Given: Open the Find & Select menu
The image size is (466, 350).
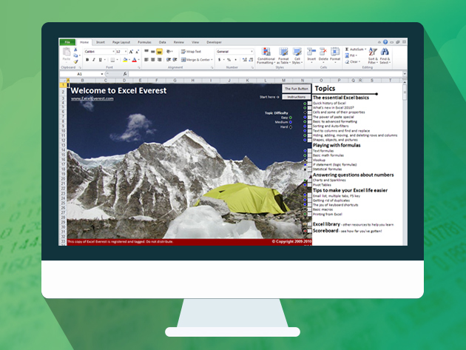Looking at the screenshot, I should coord(385,55).
